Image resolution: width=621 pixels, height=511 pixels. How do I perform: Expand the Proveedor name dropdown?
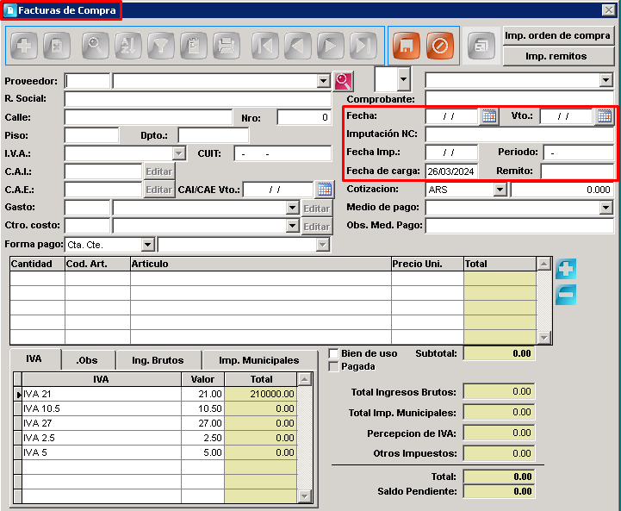point(323,81)
